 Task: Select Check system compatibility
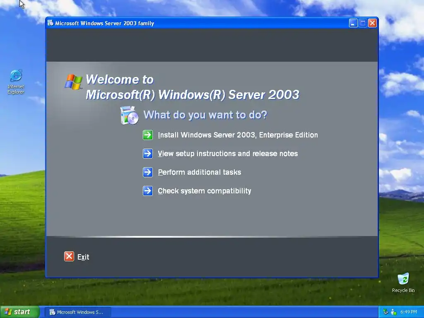pos(205,191)
